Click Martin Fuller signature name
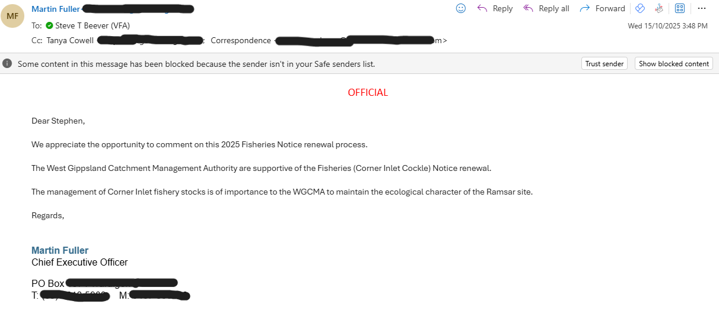This screenshot has width=719, height=320. [x=60, y=250]
